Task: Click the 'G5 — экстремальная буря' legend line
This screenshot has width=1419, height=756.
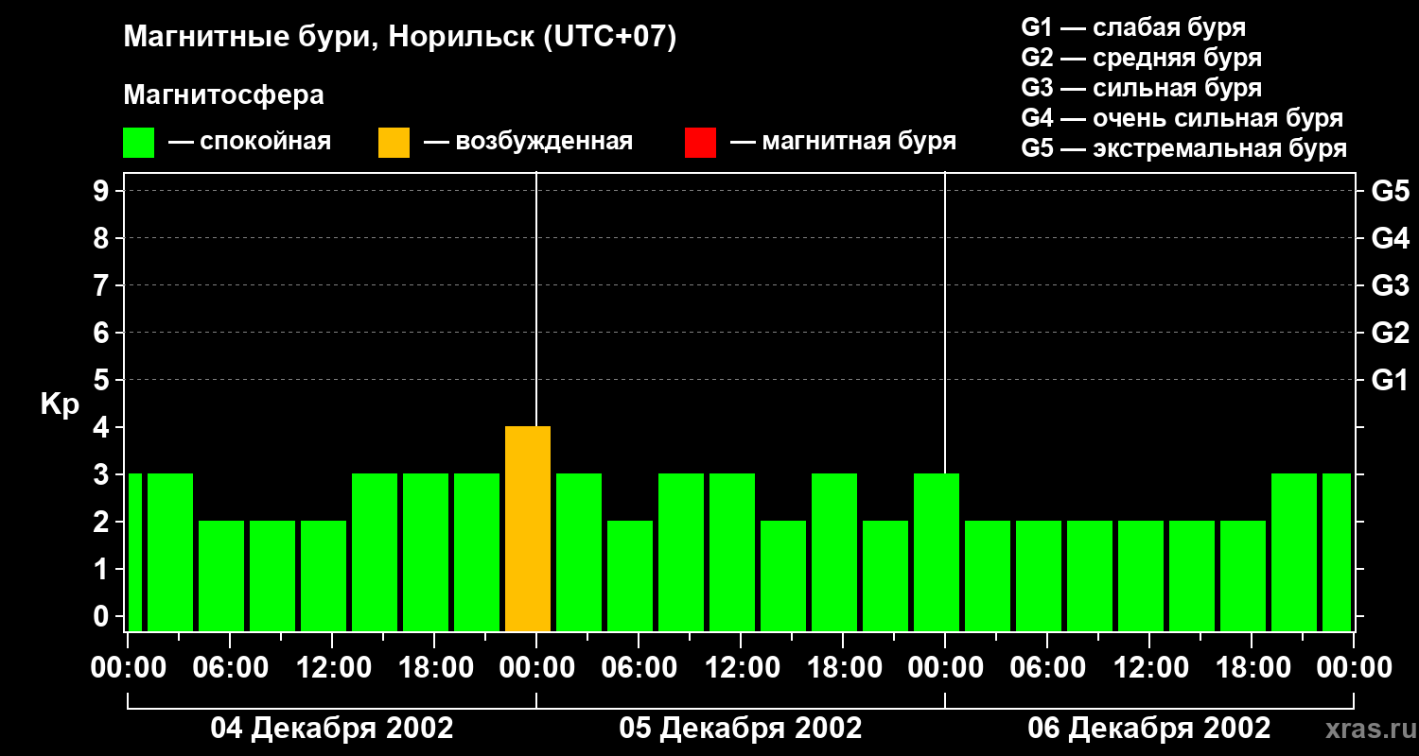Action: tap(1184, 149)
